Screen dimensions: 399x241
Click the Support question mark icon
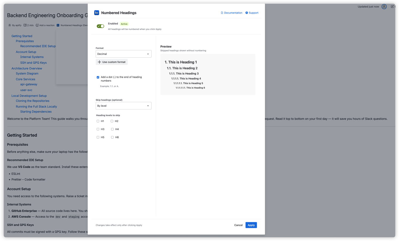(x=246, y=13)
